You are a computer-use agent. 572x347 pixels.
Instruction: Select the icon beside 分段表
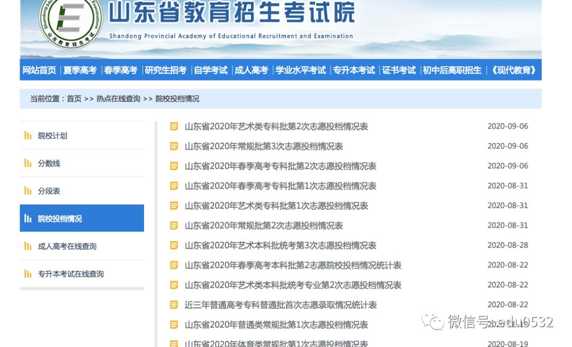pyautogui.click(x=28, y=191)
